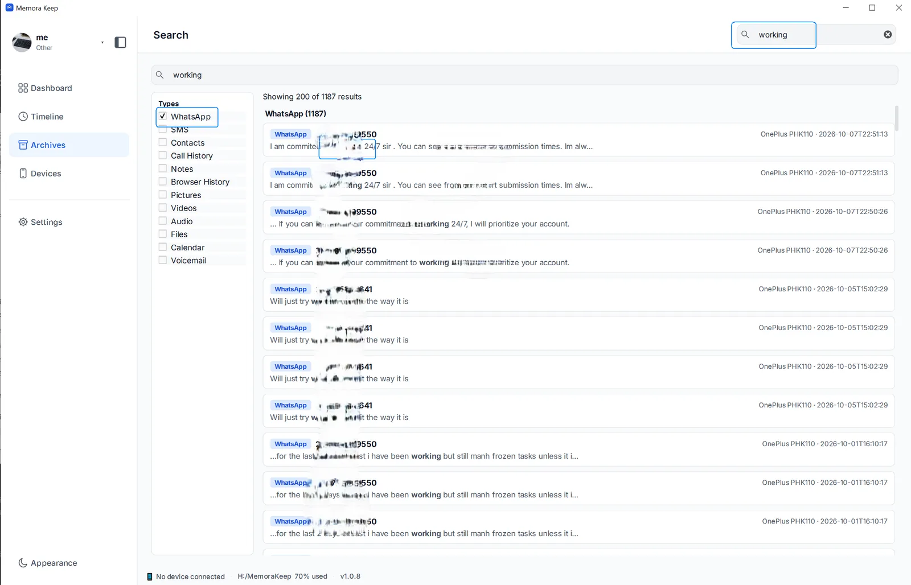Click the Appearance moon icon
Screen dimensions: 911x585
[23, 563]
